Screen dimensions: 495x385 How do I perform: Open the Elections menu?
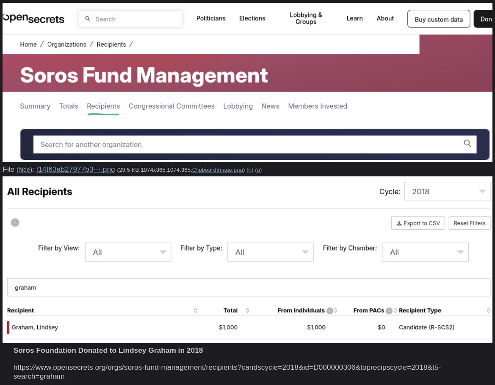point(252,18)
